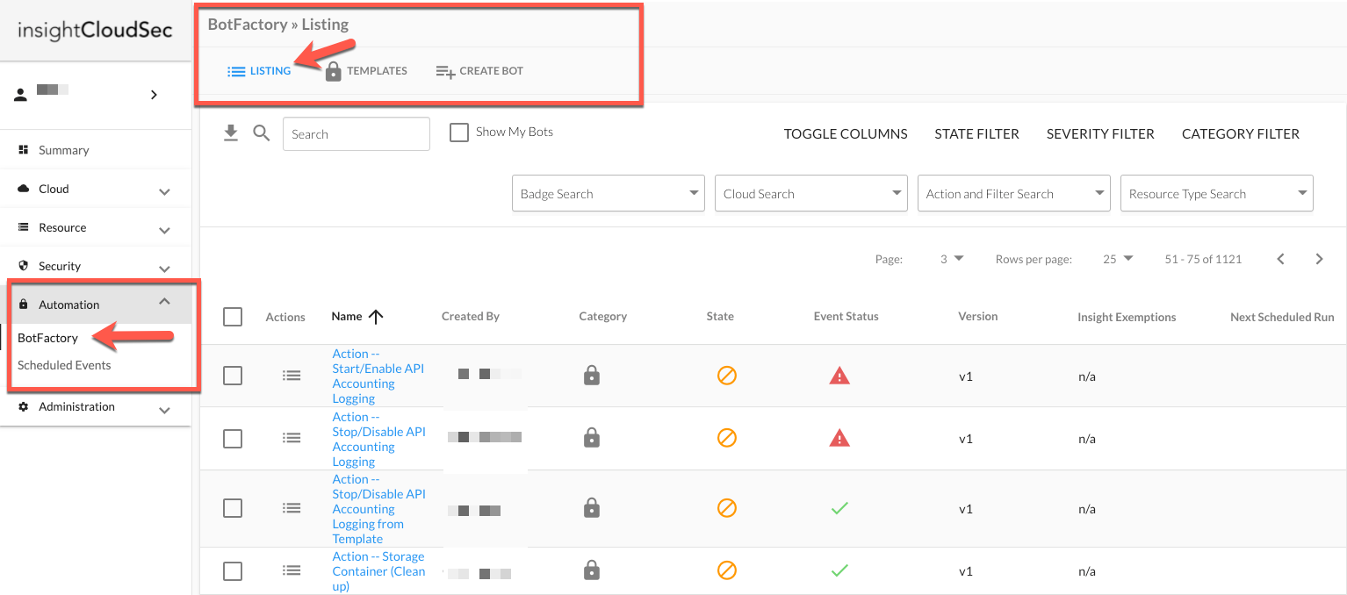1347x595 pixels.
Task: Switch to the Create Bot tab
Action: (x=479, y=71)
